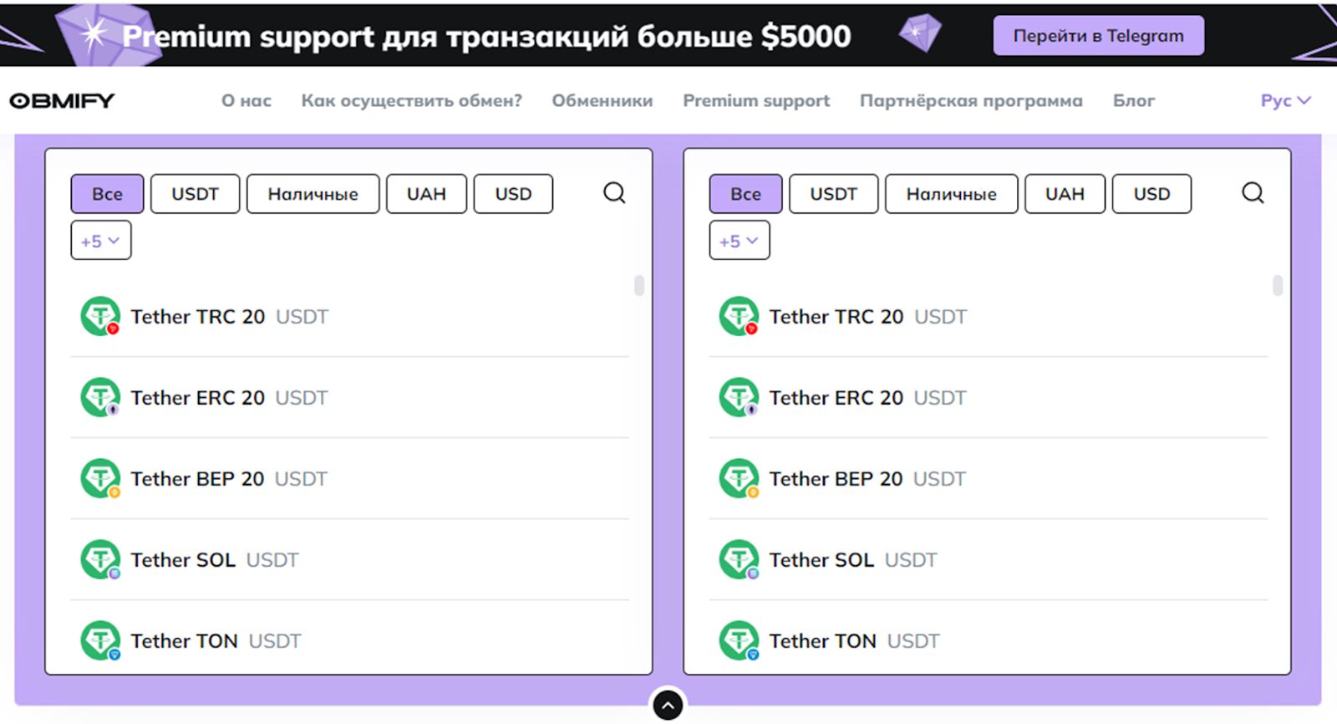Filter right panel by USDT

pyautogui.click(x=833, y=194)
